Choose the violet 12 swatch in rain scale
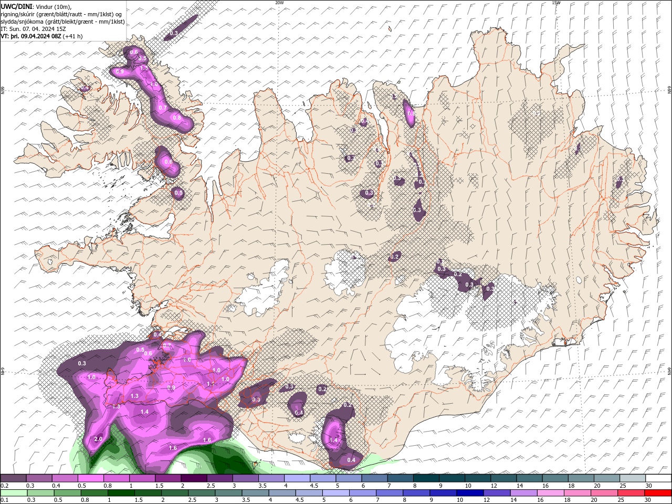This screenshot has width=672, height=504. [x=498, y=493]
